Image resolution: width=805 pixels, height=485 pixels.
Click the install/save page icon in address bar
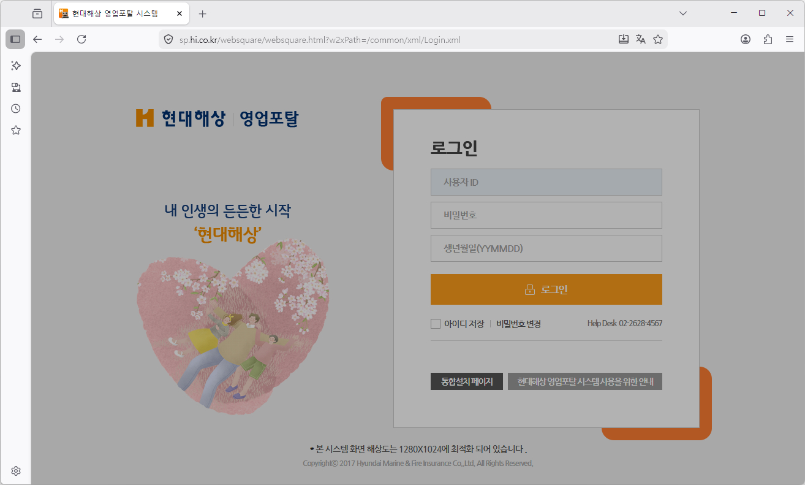(x=624, y=39)
